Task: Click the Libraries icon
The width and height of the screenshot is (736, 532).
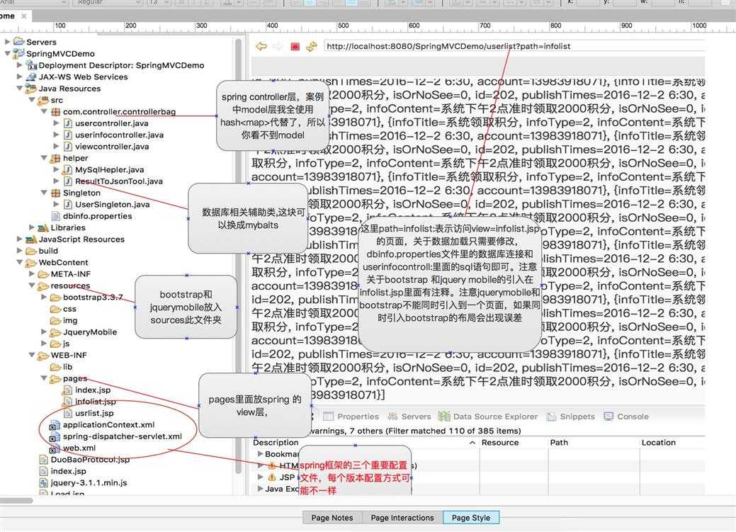Action: tap(44, 227)
